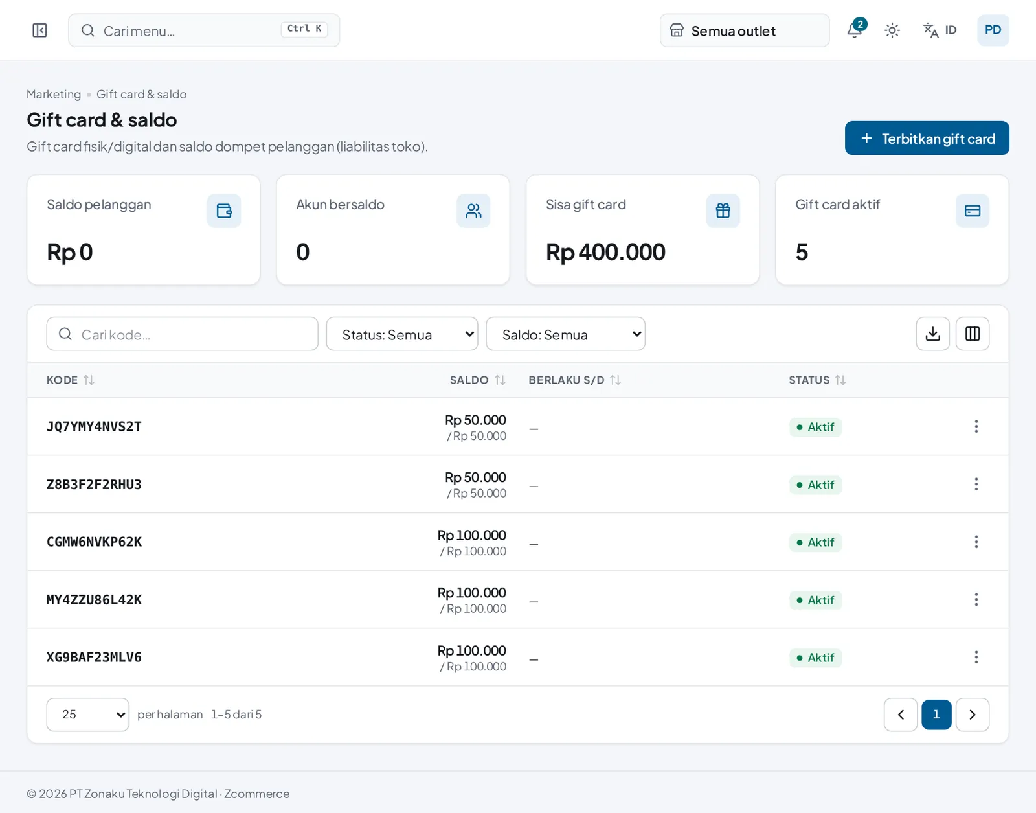Switch language via the ID translate icon
Image resolution: width=1036 pixels, height=813 pixels.
pos(940,30)
